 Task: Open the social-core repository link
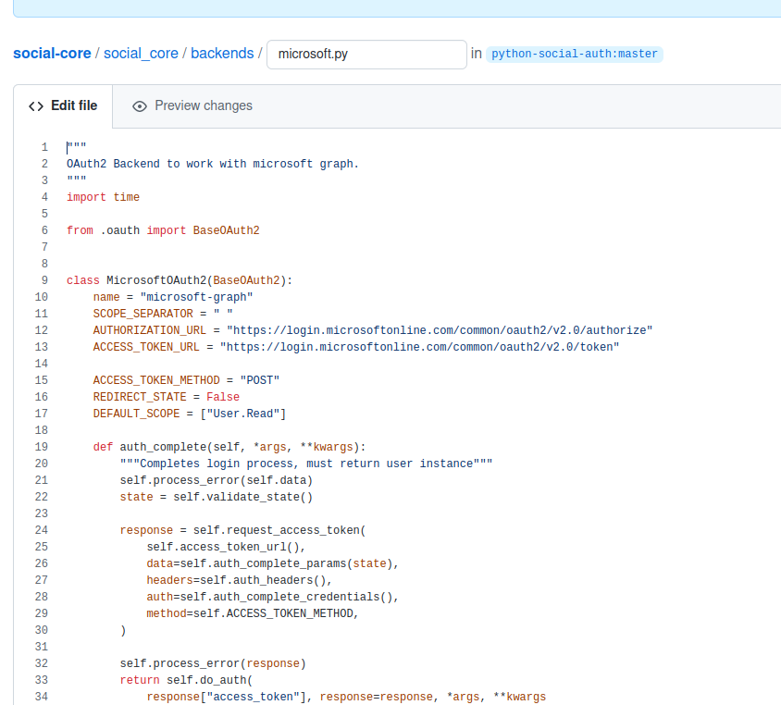(x=52, y=53)
